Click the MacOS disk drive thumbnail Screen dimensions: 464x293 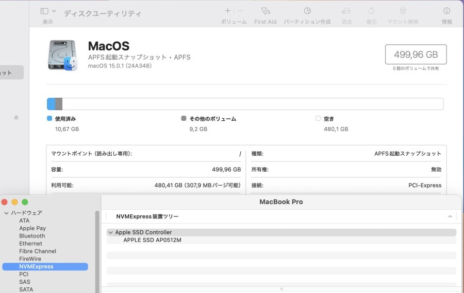point(62,55)
